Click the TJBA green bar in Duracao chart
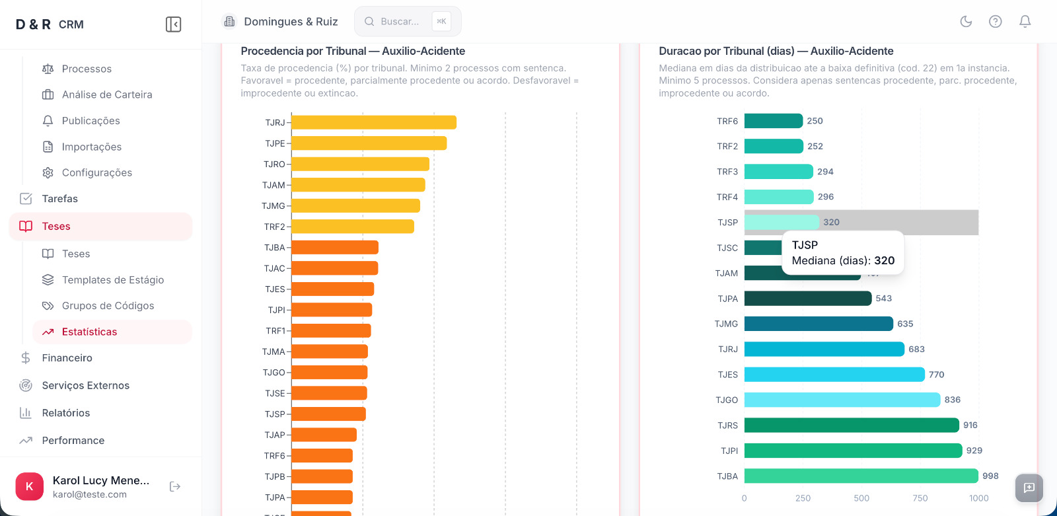 861,476
